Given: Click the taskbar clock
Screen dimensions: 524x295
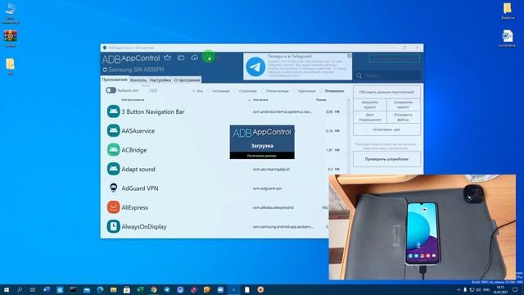Looking at the screenshot, I should pos(500,289).
